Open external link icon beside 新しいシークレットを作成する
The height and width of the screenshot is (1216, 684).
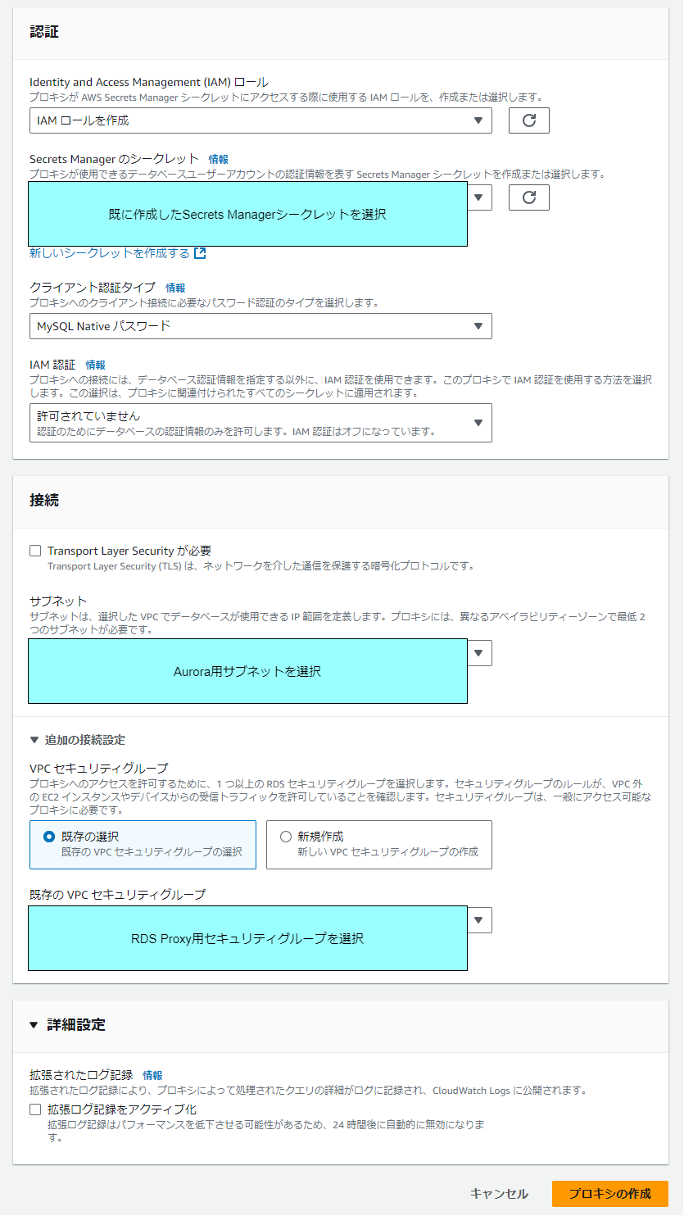(200, 253)
